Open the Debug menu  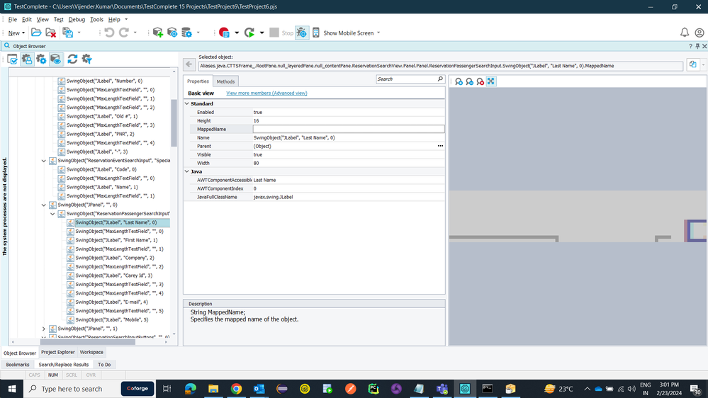pyautogui.click(x=77, y=19)
